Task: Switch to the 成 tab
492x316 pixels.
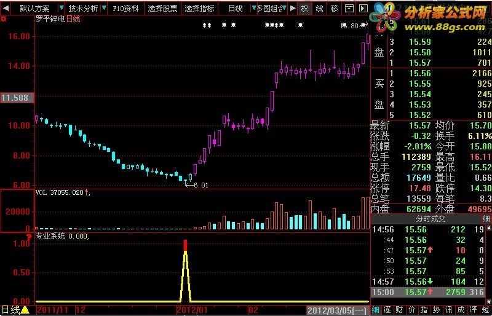Action: tap(461, 310)
